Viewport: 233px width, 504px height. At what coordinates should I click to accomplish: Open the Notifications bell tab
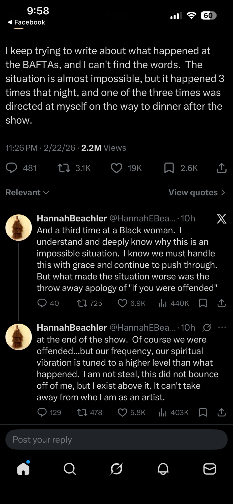[x=163, y=469]
